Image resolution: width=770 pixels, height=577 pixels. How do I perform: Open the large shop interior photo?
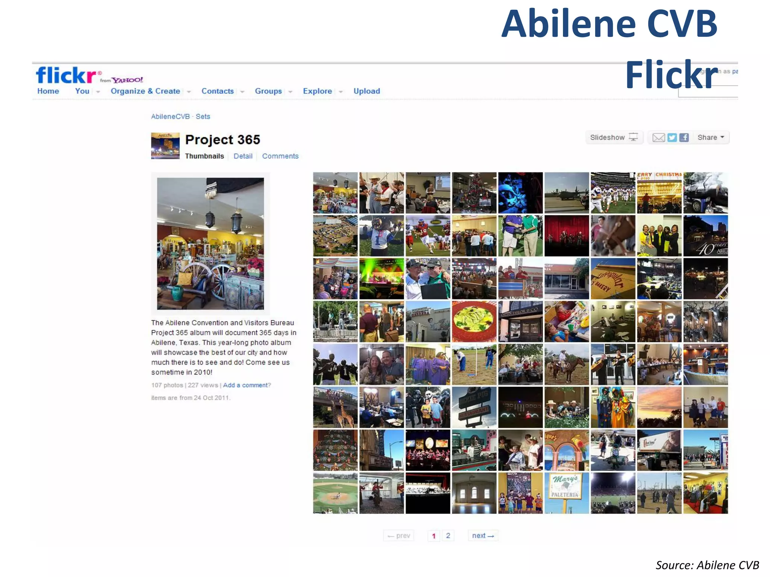coord(210,243)
